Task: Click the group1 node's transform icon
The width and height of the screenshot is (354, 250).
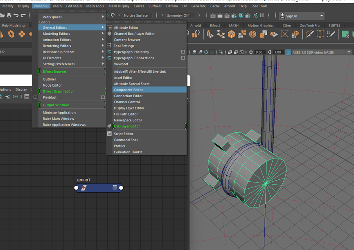Action: coord(84,187)
